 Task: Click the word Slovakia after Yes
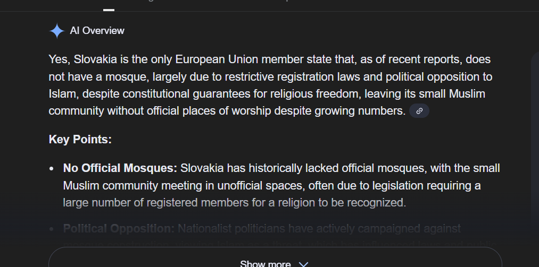pos(92,59)
